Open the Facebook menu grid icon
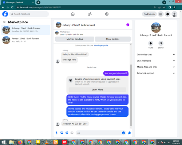 161,14
